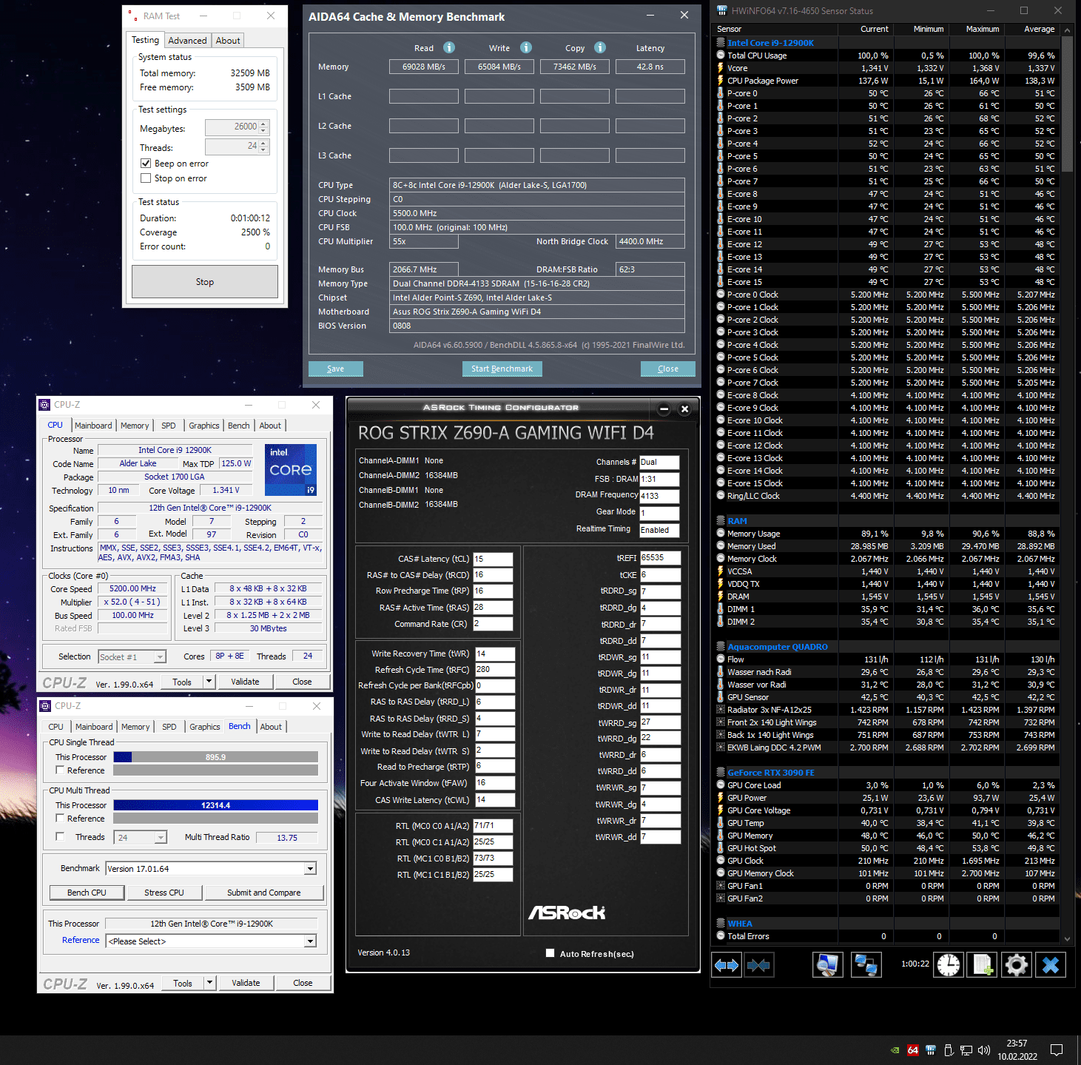1081x1065 pixels.
Task: Click AIDA64 red 64 tray icon
Action: click(x=913, y=1049)
